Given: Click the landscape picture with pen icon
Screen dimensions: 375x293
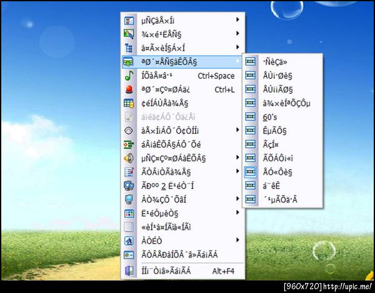Looking at the screenshot, I should pyautogui.click(x=129, y=34).
